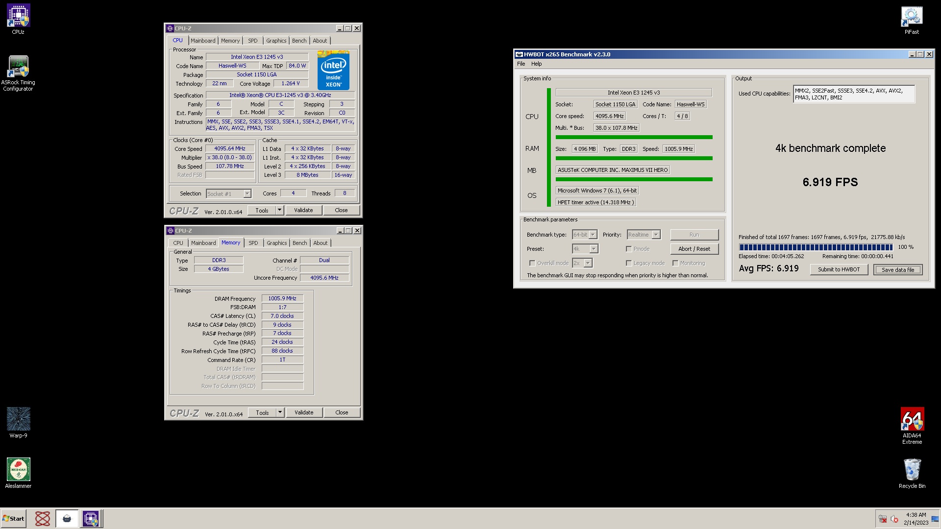Screen dimensions: 941x529
Task: Expand Tools arrow in lower CPU-Z
Action: pyautogui.click(x=280, y=412)
